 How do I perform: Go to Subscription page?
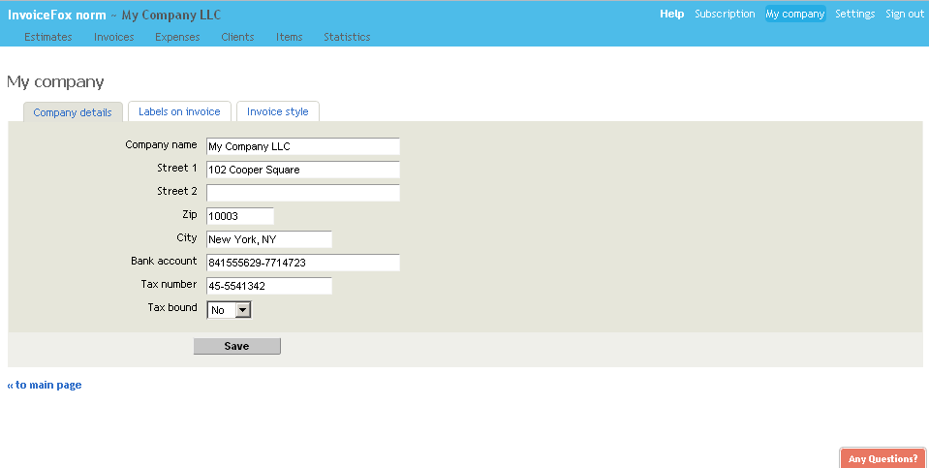pos(725,14)
